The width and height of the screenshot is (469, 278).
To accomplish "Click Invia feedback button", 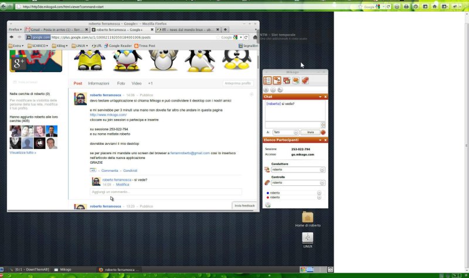I will tap(244, 206).
